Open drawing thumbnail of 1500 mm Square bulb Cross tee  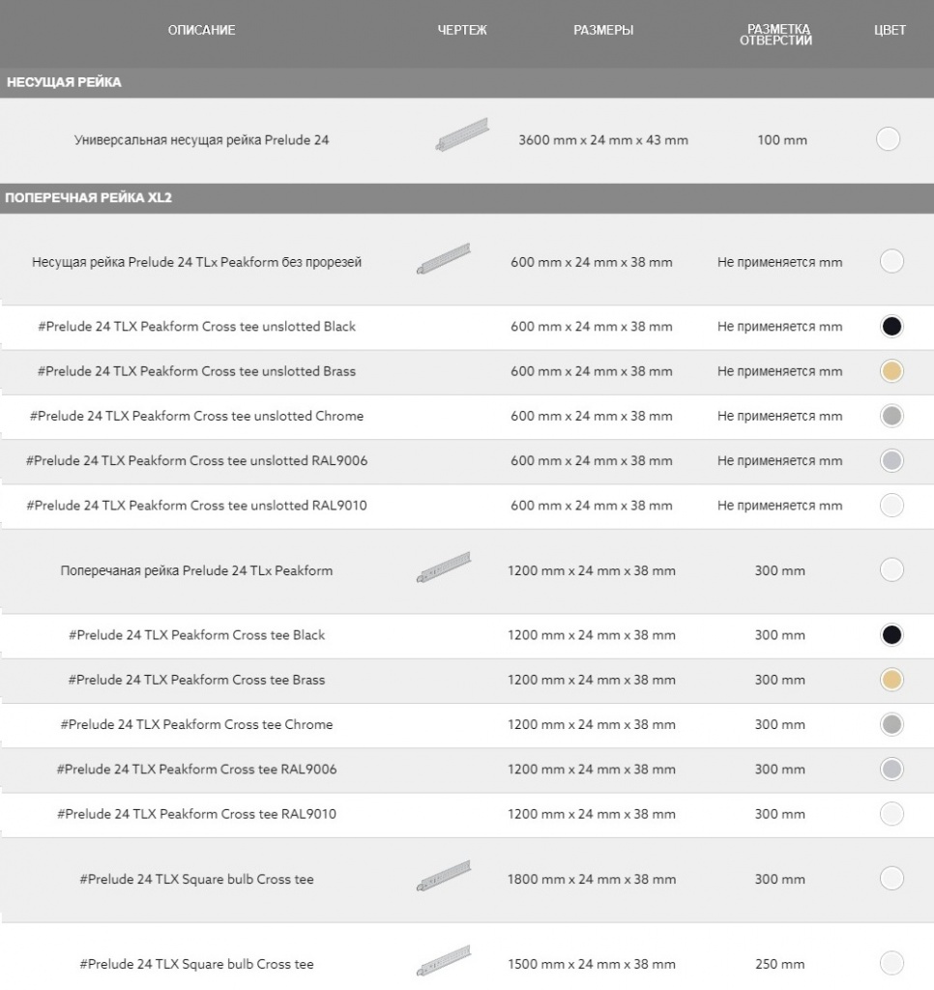(x=444, y=960)
